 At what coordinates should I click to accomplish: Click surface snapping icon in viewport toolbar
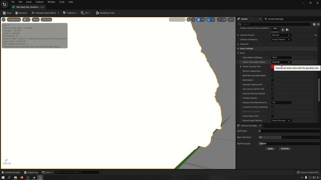tap(193, 19)
